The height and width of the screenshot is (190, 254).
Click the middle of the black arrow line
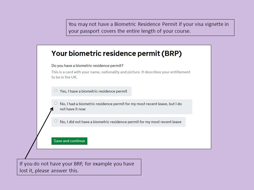coord(39,133)
